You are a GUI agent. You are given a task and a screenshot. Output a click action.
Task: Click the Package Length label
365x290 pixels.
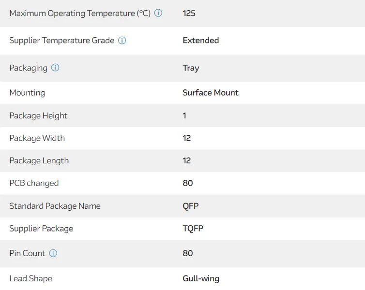[x=39, y=160]
